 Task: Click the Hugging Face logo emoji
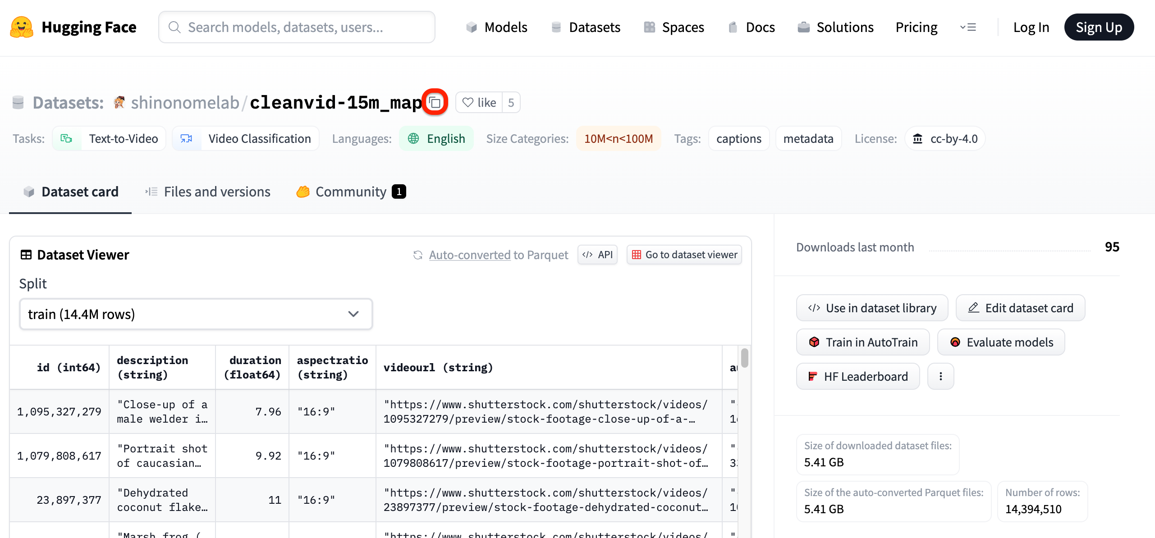pyautogui.click(x=21, y=27)
